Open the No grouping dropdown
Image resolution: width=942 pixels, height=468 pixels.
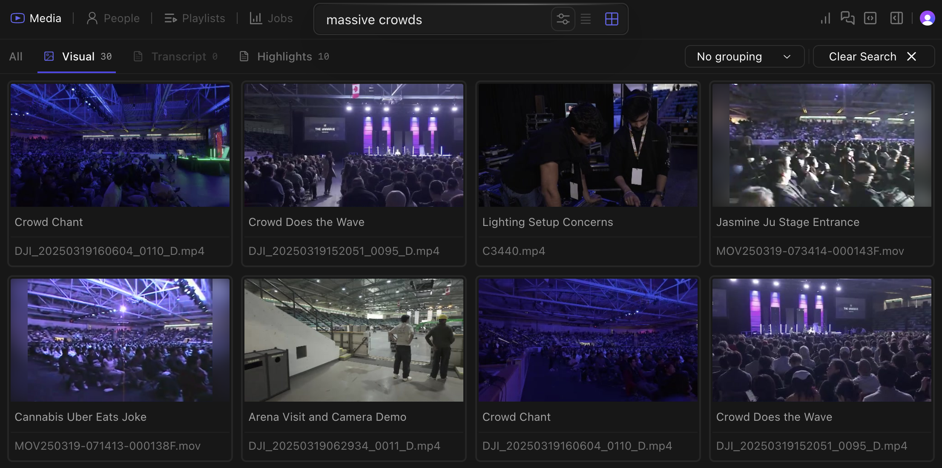point(744,57)
